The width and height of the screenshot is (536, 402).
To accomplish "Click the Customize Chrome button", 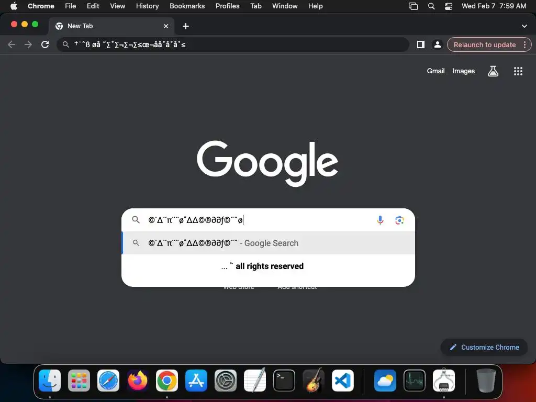I will [x=484, y=348].
